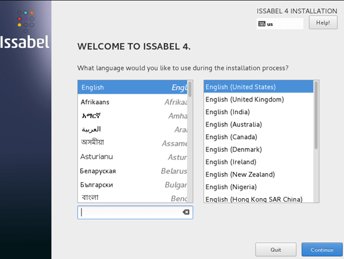Select English (Australia) locale
This screenshot has height=259, width=344.
click(x=258, y=124)
